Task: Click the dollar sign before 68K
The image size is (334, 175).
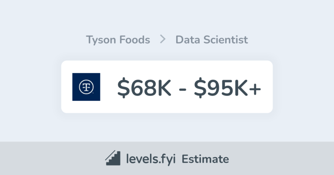Action: click(124, 88)
